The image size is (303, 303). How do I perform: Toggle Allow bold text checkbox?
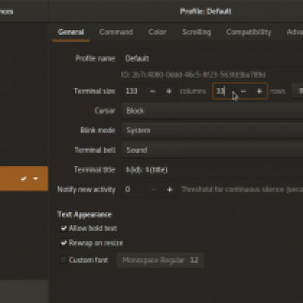pyautogui.click(x=63, y=228)
